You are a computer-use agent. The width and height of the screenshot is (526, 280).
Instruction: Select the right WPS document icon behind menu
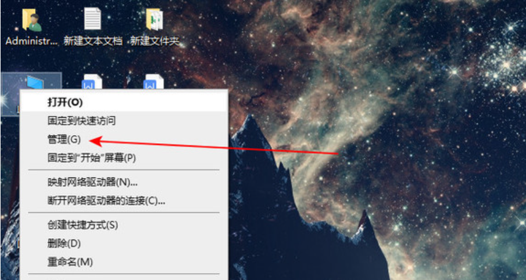[x=153, y=82]
